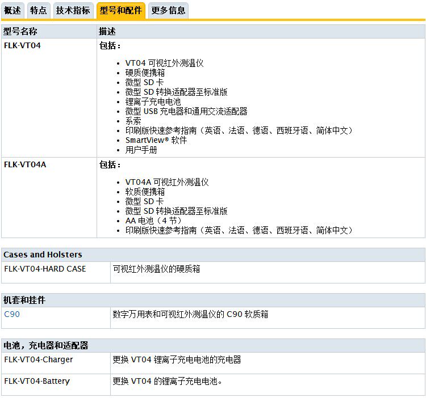Click '微型 SD 卡' under FLK-VT04A

[x=144, y=201]
